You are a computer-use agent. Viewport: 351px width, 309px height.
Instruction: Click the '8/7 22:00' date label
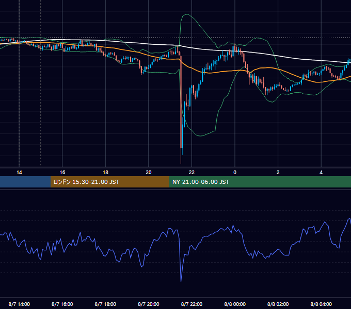[192, 304]
